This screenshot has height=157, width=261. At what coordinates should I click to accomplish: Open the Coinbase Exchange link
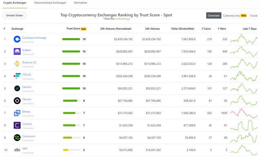click(34, 38)
